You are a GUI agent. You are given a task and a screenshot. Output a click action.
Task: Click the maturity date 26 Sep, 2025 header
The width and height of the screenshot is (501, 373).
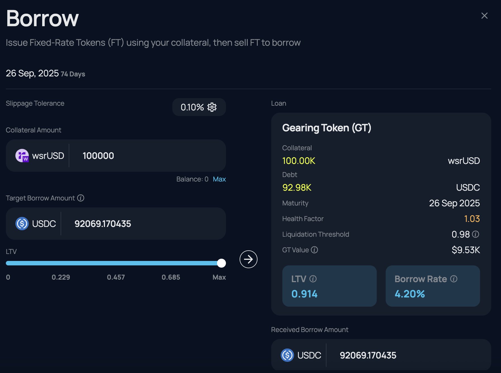coord(32,73)
